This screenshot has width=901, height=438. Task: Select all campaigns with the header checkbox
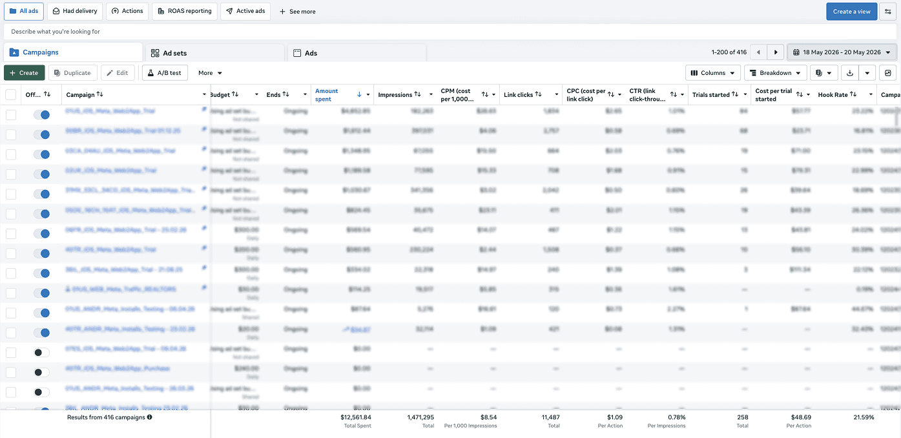[x=11, y=95]
